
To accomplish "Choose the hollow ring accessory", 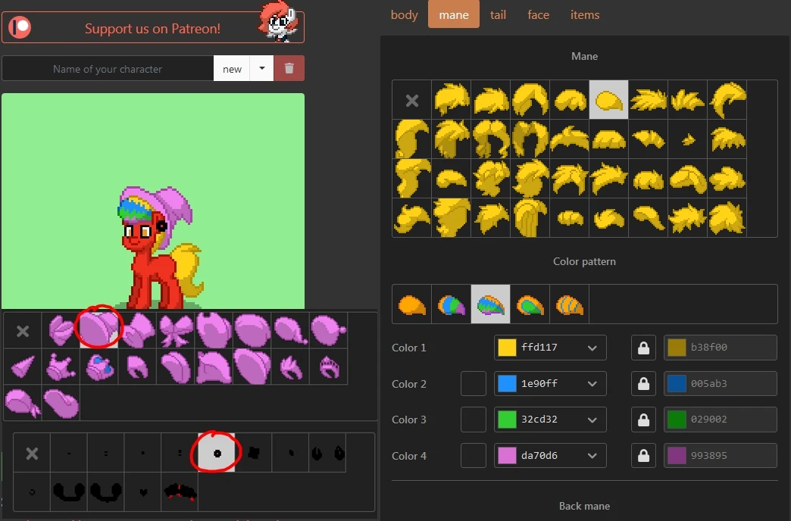I will [32, 491].
